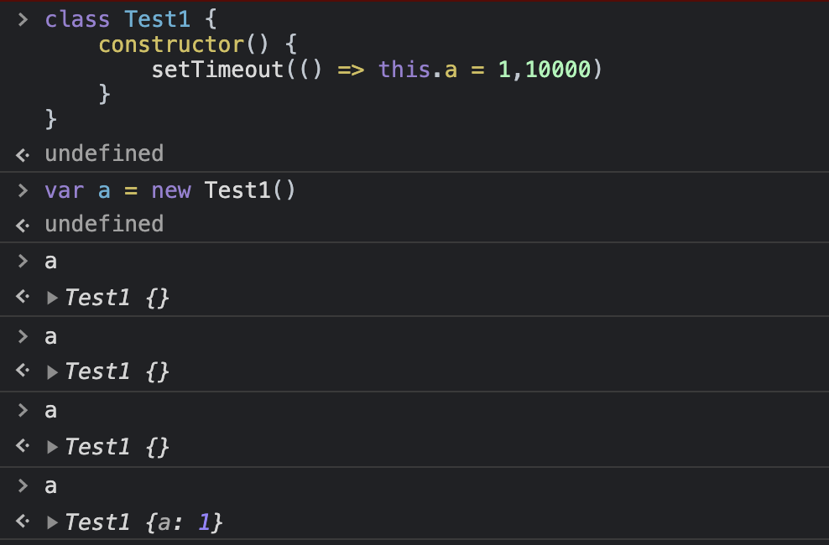Click 'this.a' in the setTimeout callback
Image resolution: width=829 pixels, height=545 pixels.
coord(418,70)
